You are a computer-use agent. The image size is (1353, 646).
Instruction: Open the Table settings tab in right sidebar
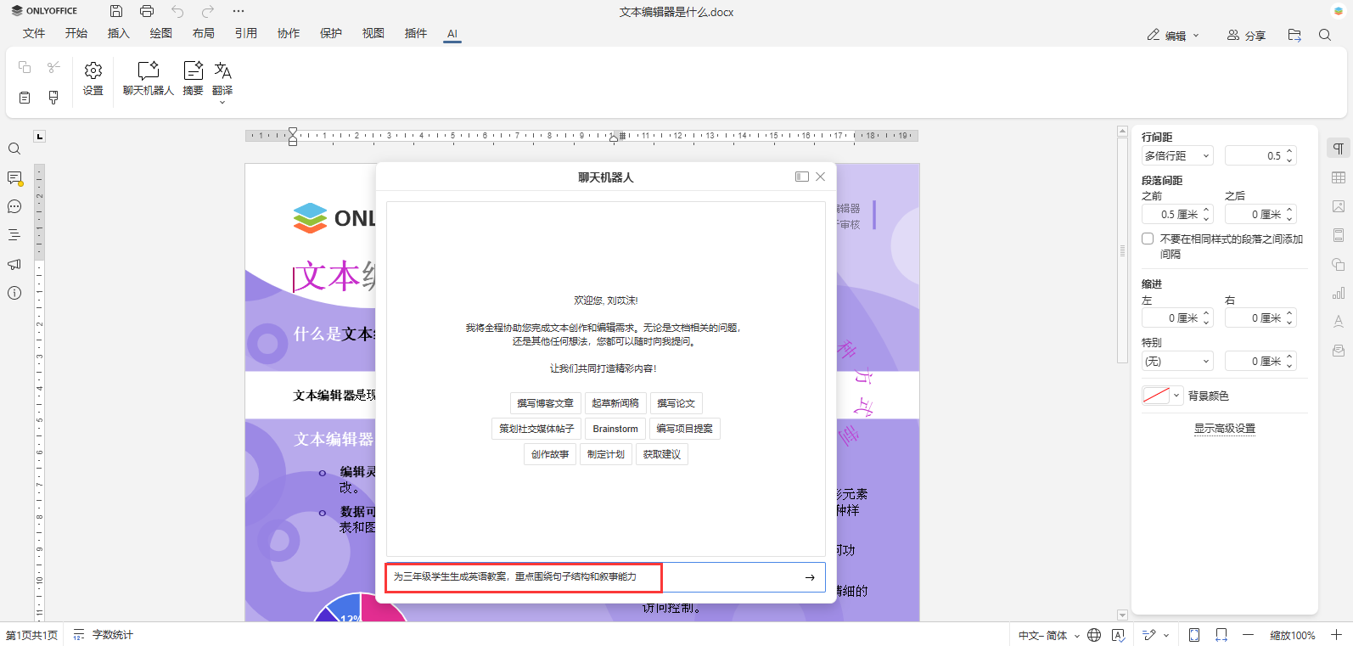pyautogui.click(x=1339, y=177)
